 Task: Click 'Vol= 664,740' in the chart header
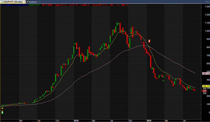coord(122,5)
